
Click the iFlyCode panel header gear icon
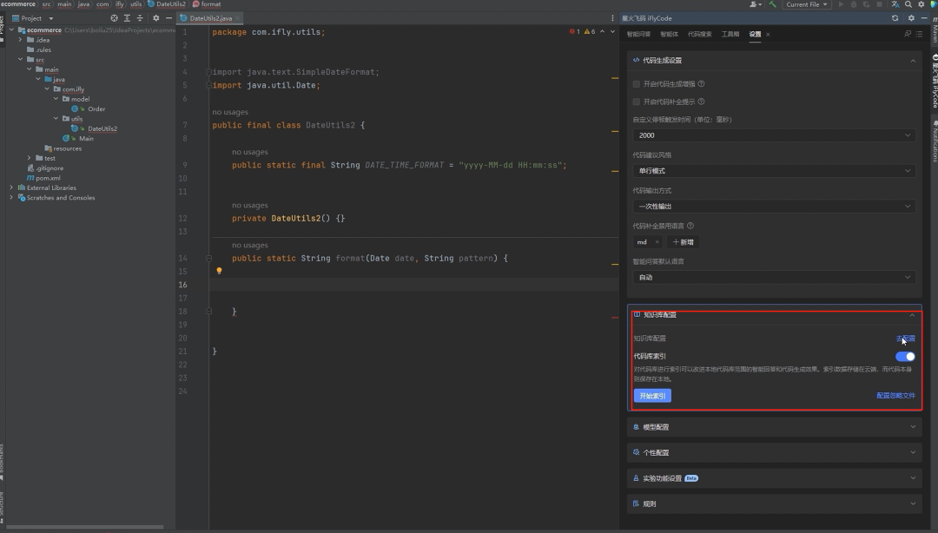pos(911,18)
